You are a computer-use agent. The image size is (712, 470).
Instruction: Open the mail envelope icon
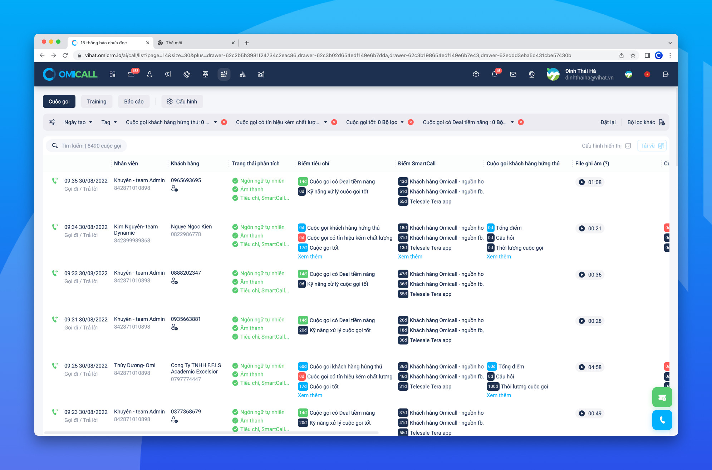[513, 74]
